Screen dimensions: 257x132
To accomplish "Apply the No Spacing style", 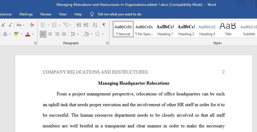I will pos(144,29).
